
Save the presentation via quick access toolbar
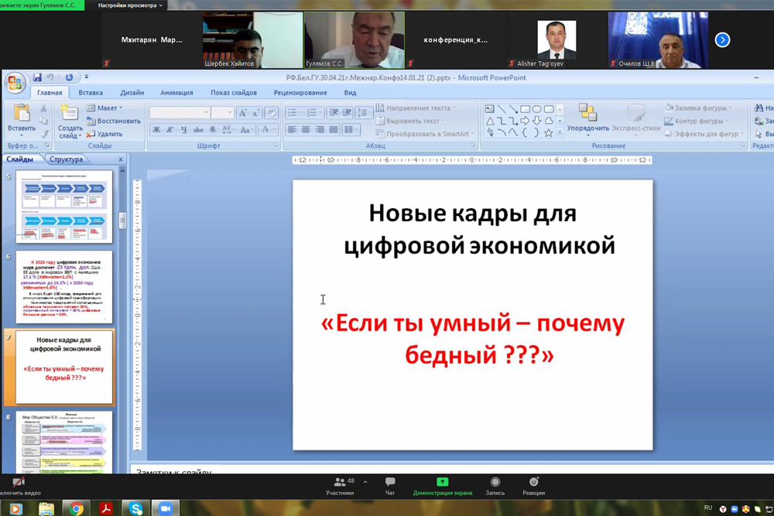pos(36,77)
